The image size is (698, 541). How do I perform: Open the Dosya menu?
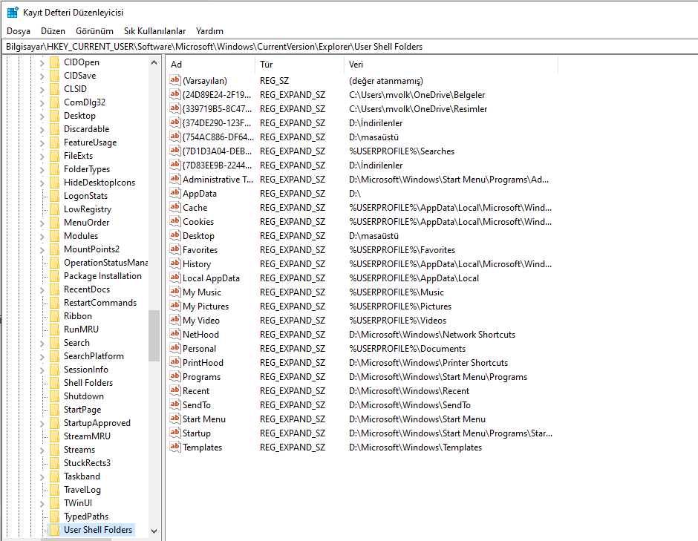pyautogui.click(x=19, y=30)
